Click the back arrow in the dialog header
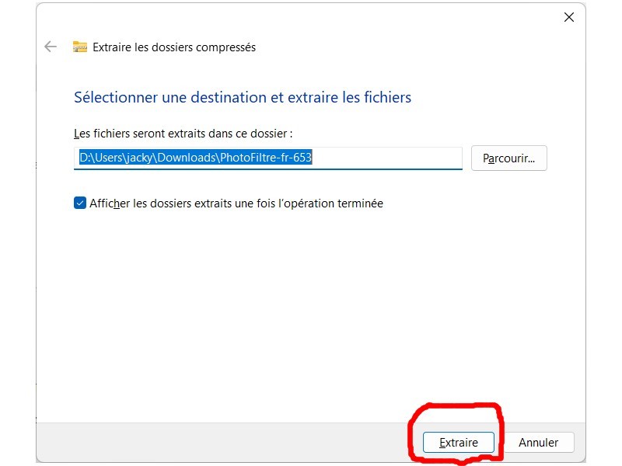The image size is (622, 466). pyautogui.click(x=51, y=47)
